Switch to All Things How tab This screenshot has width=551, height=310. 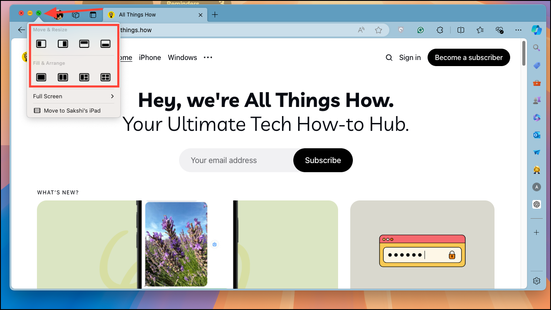tap(156, 14)
